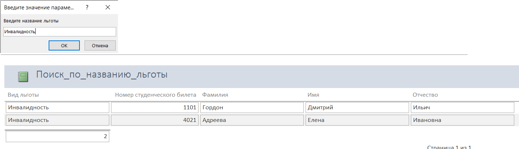This screenshot has width=519, height=149.
Task: Select the surname field Гордон
Action: point(252,108)
